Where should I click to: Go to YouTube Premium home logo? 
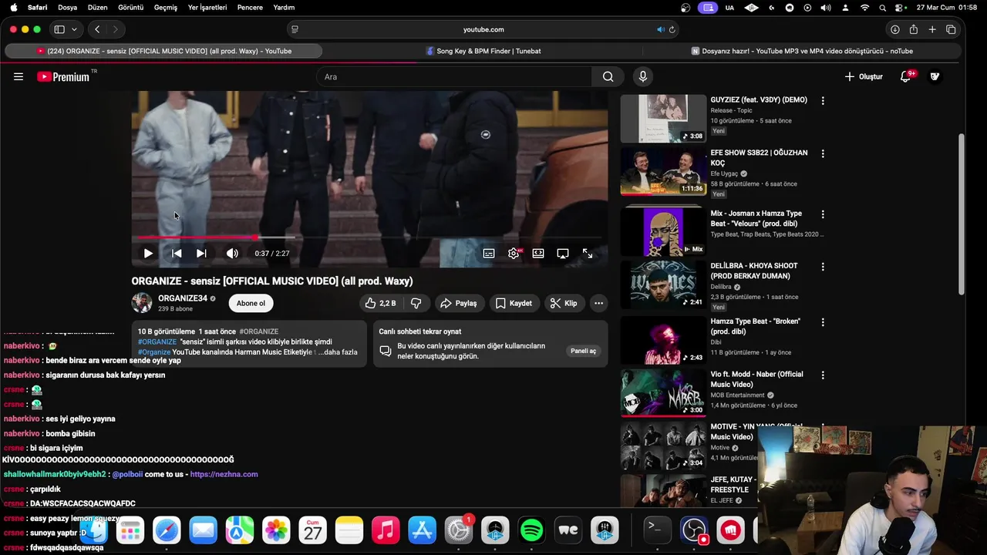63,76
